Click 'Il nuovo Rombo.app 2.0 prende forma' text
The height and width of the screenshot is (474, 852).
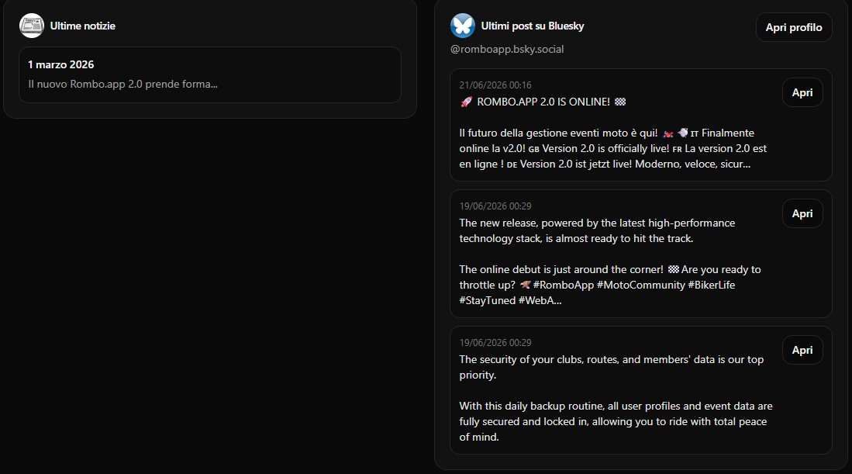122,85
